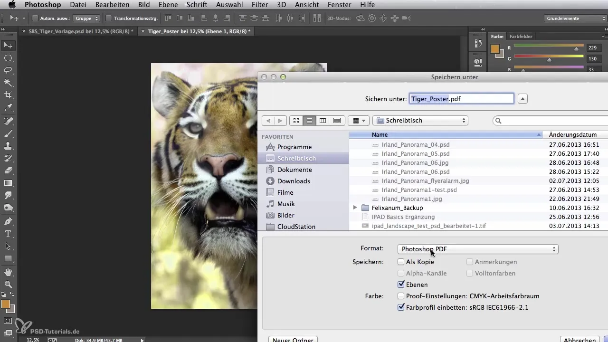Click the Abbrechen button
The height and width of the screenshot is (342, 608).
click(x=579, y=340)
